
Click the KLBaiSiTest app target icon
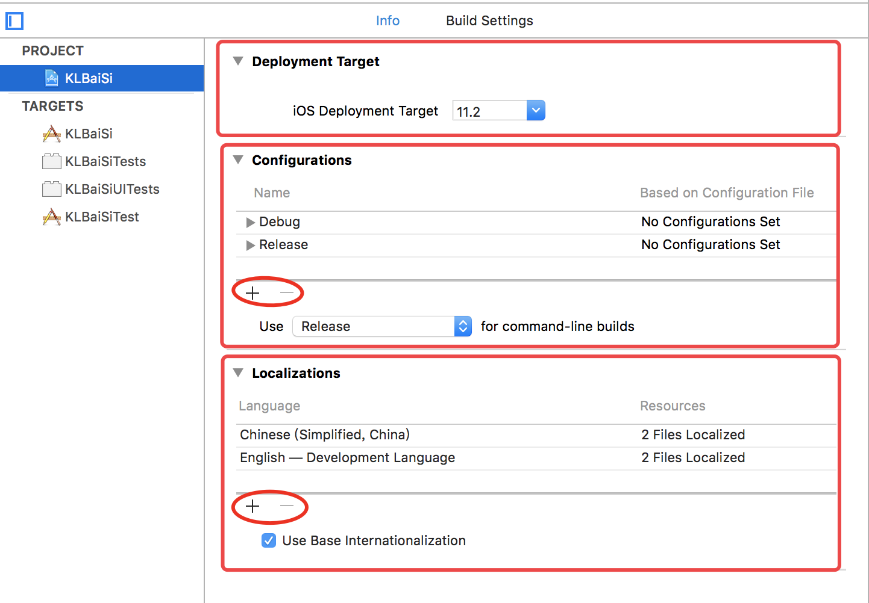coord(52,217)
